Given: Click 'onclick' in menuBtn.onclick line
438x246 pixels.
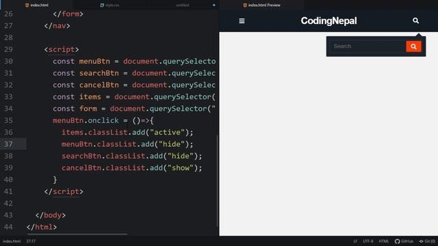Looking at the screenshot, I should pos(103,120).
